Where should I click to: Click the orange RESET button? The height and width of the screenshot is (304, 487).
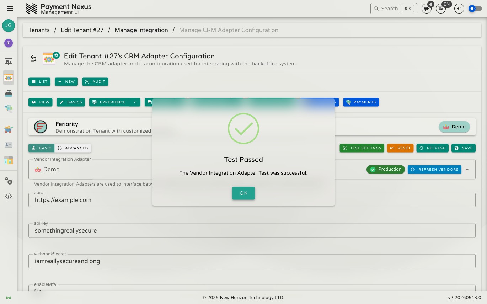[400, 148]
